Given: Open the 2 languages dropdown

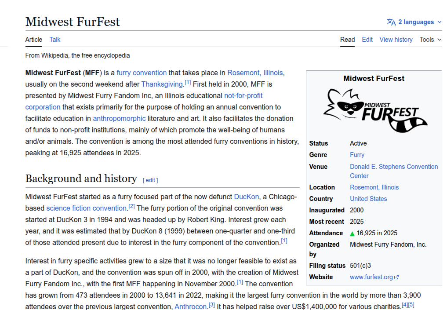Looking at the screenshot, I should (416, 22).
